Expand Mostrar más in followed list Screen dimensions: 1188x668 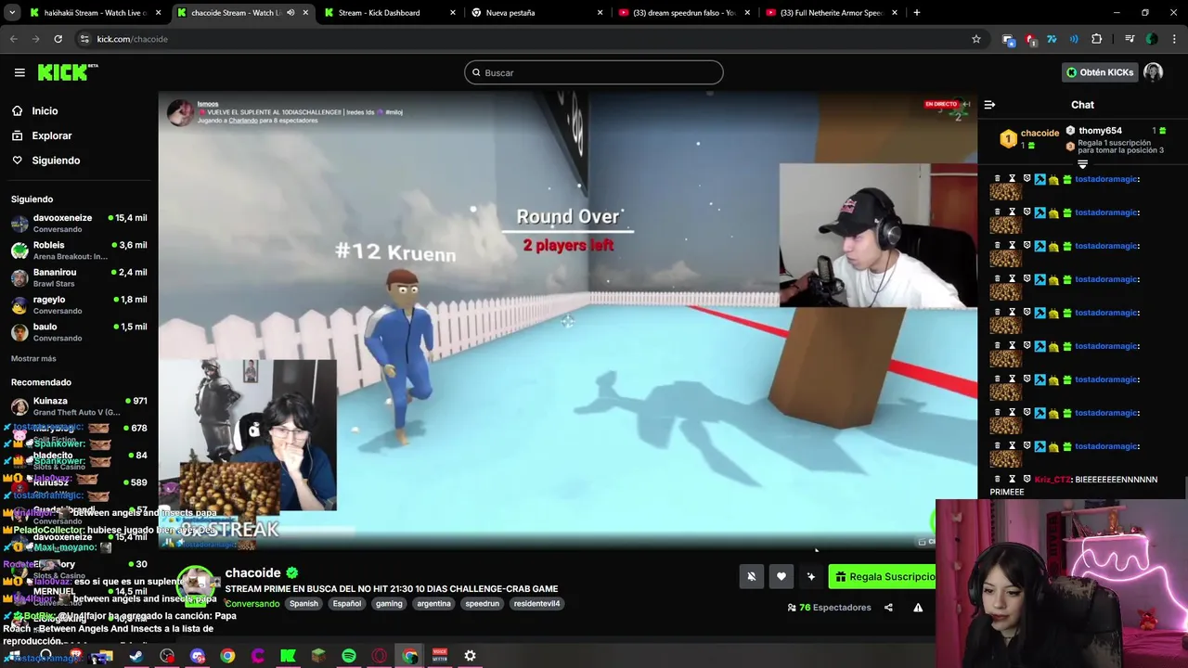pyautogui.click(x=33, y=358)
